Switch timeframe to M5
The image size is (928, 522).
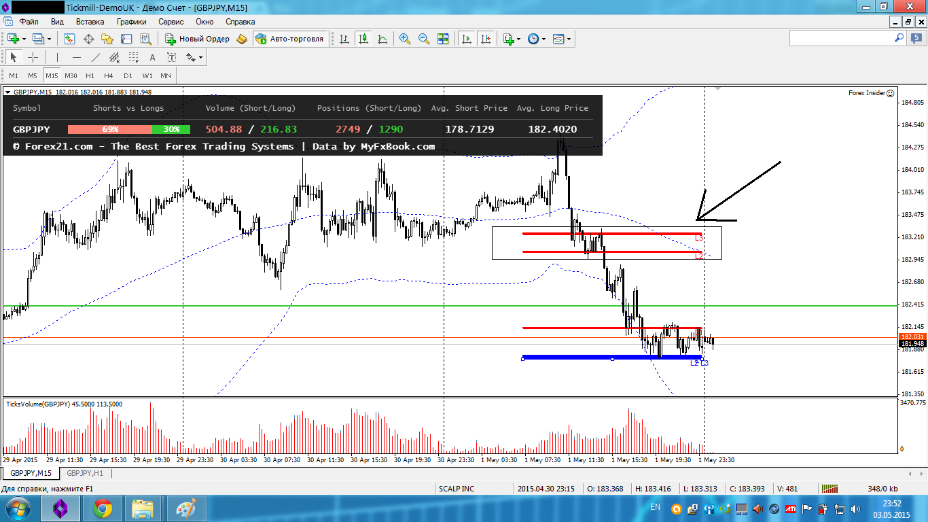[33, 75]
